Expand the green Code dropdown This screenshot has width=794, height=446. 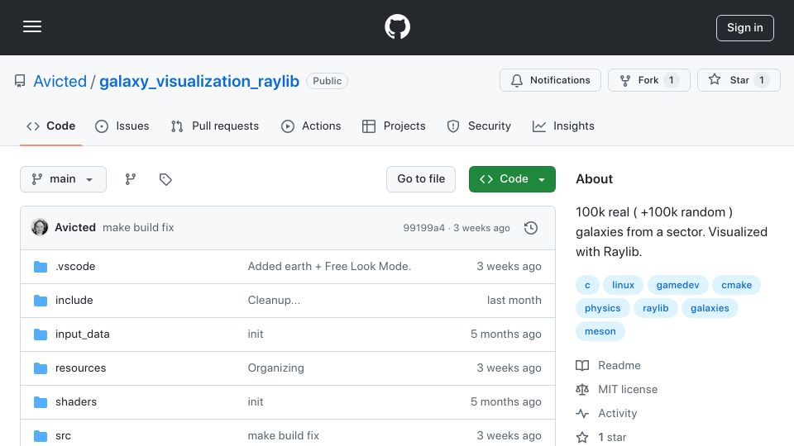(x=512, y=179)
